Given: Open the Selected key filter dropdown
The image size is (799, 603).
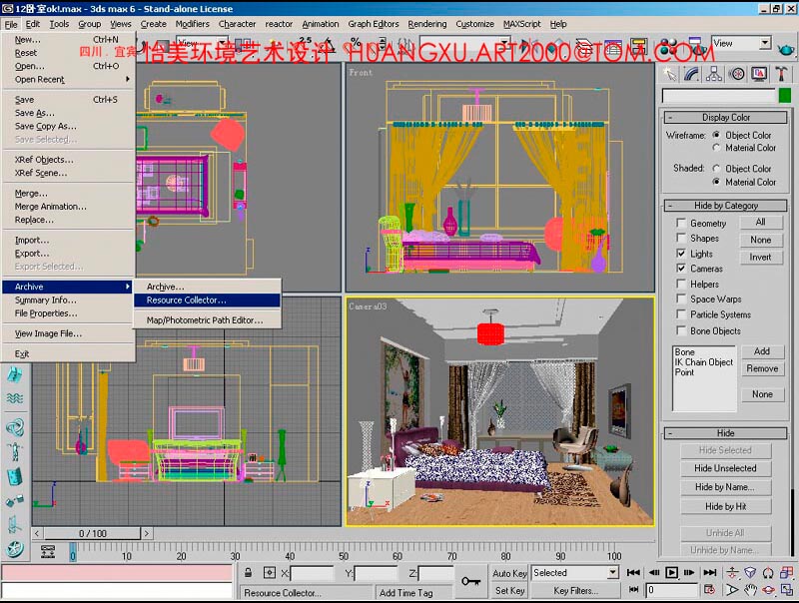Looking at the screenshot, I should pos(613,572).
